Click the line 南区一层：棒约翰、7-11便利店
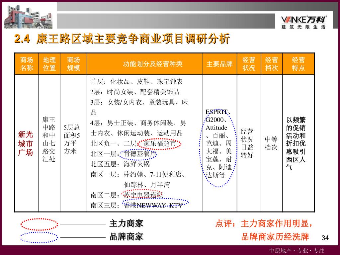This screenshot has height=255, width=340. click(x=137, y=174)
